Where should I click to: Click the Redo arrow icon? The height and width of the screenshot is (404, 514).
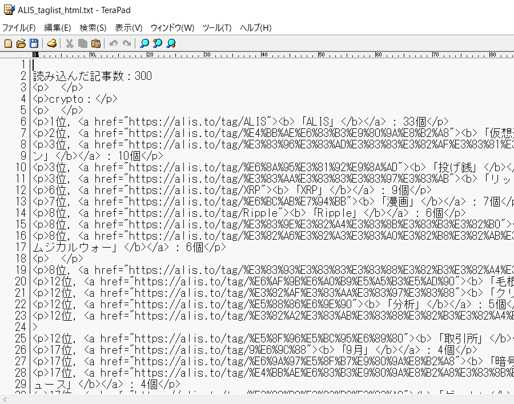coord(127,43)
